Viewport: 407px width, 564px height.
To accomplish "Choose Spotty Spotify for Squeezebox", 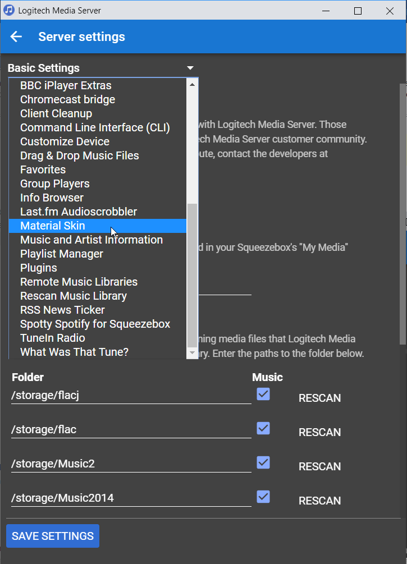I will 95,324.
